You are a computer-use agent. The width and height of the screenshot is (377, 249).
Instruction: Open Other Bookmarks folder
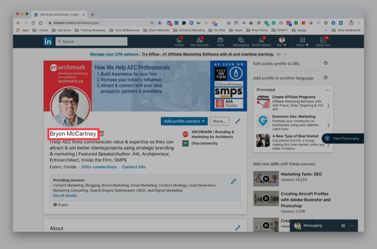tap(346, 30)
